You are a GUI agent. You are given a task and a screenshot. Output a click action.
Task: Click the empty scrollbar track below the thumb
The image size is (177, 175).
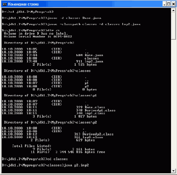[x=173, y=104]
